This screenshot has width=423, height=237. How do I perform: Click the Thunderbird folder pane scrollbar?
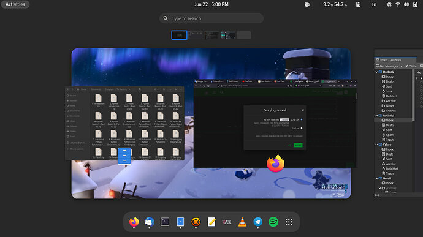(x=413, y=95)
